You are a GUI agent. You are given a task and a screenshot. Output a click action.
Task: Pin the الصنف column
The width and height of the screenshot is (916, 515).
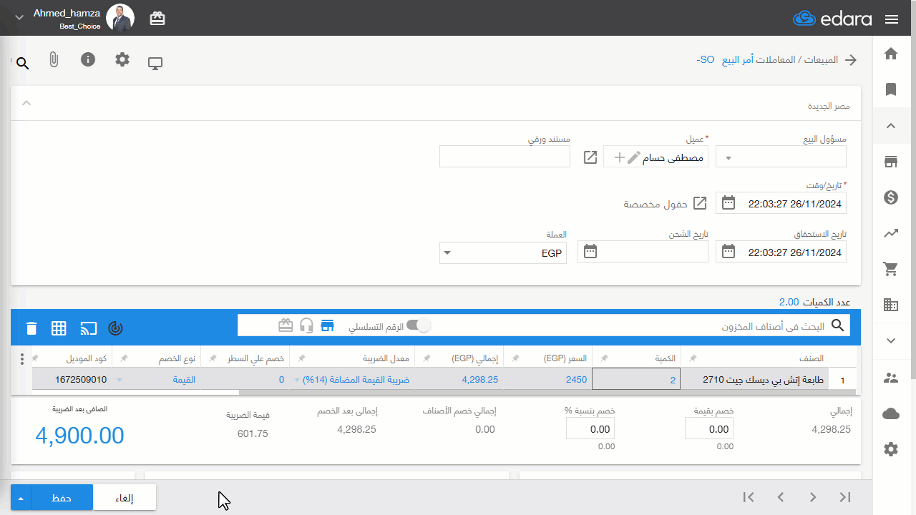click(693, 358)
